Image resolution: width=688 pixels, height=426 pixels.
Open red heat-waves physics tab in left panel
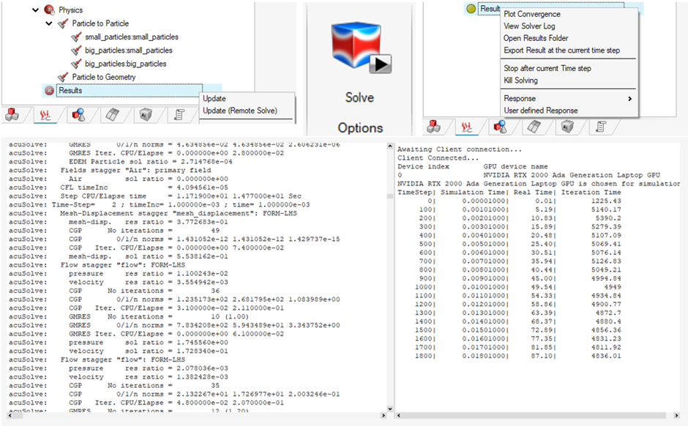pyautogui.click(x=45, y=116)
